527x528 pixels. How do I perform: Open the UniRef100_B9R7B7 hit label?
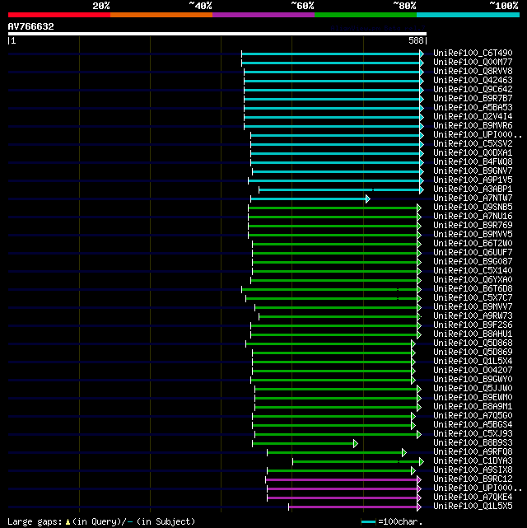pos(473,99)
